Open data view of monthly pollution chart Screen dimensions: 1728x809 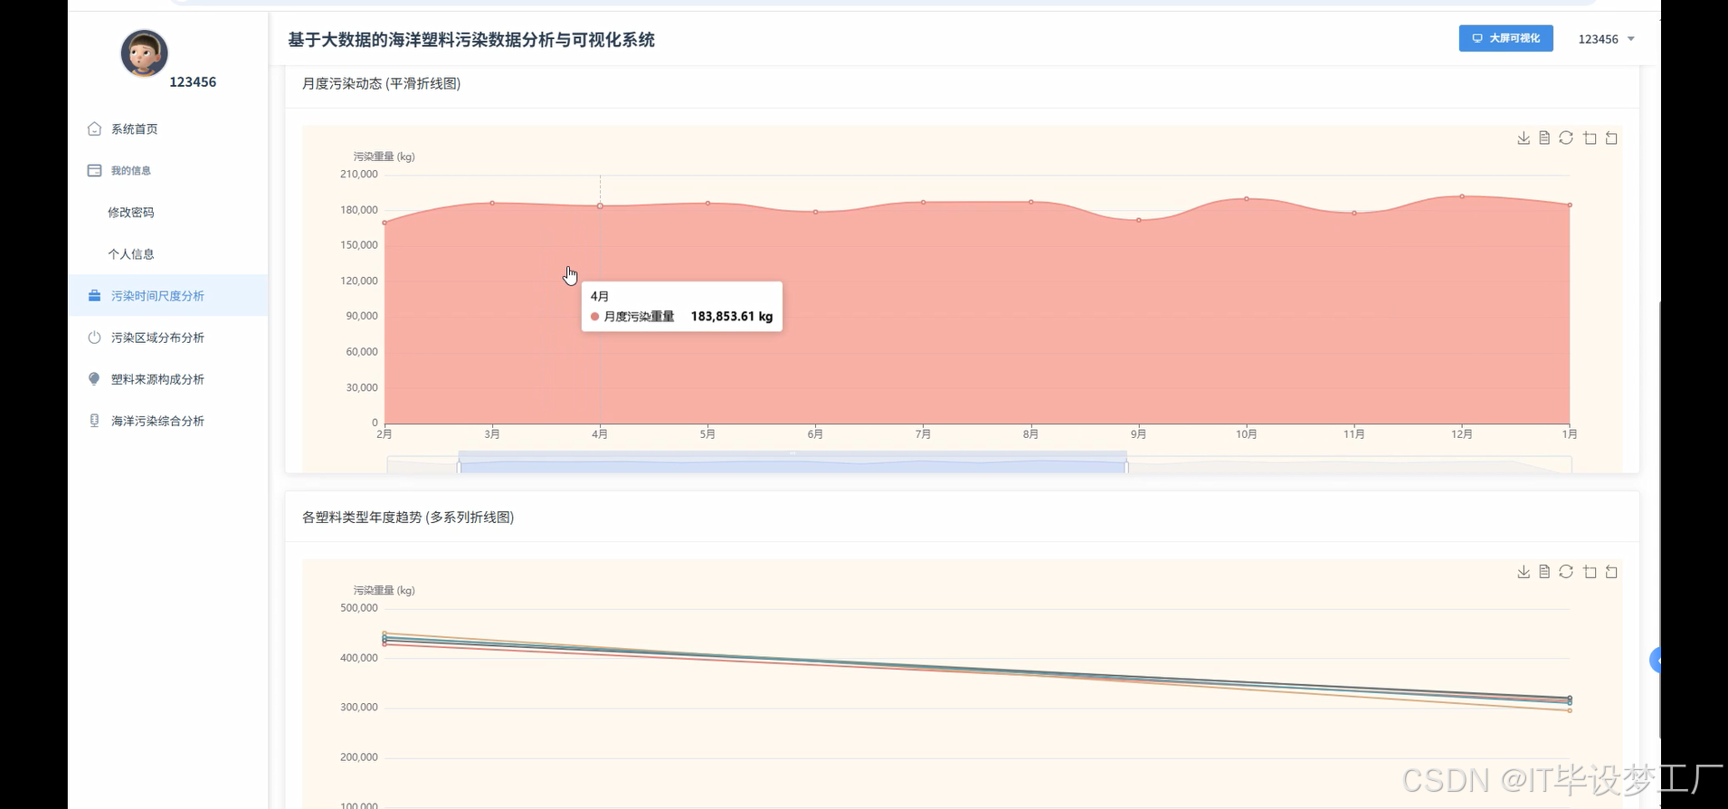click(1544, 138)
